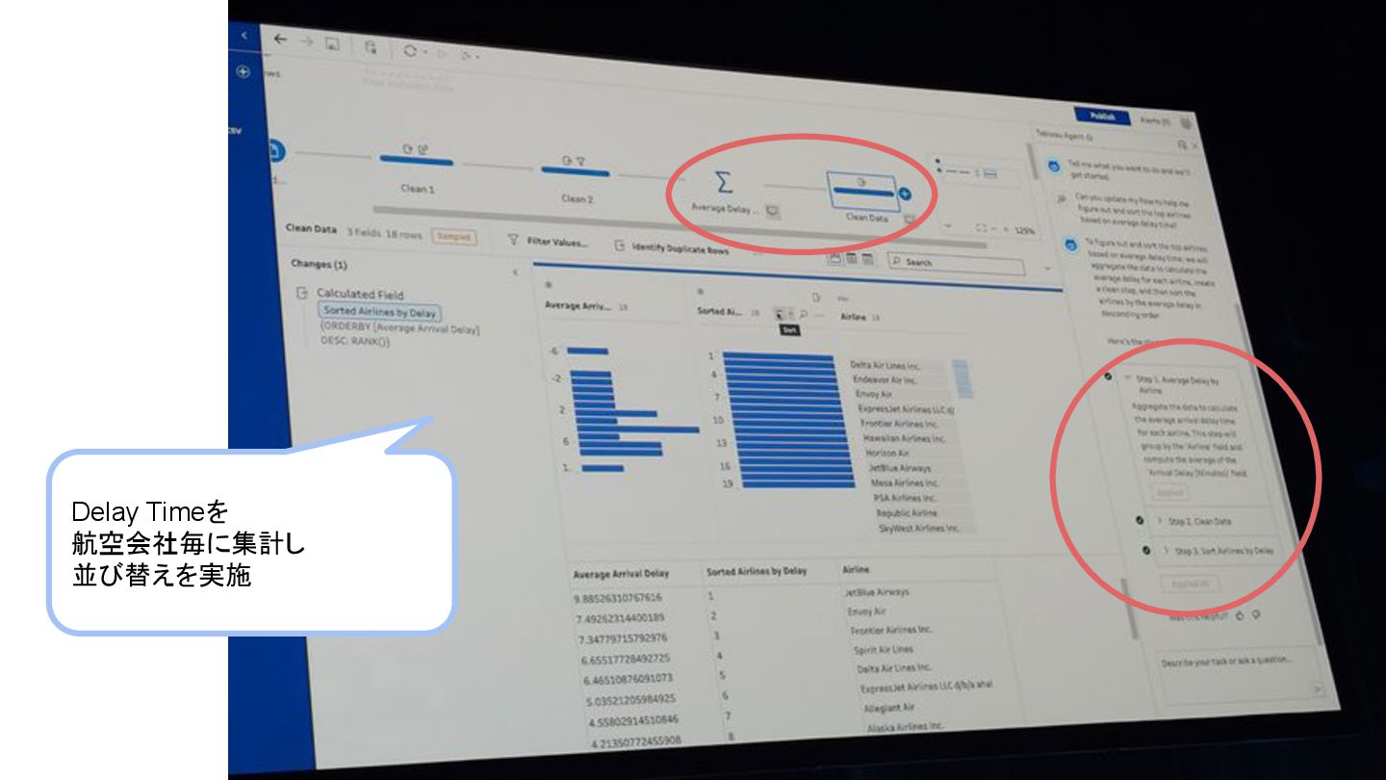The width and height of the screenshot is (1386, 780).
Task: Click the 9.88526310767616 cell
Action: 618,597
